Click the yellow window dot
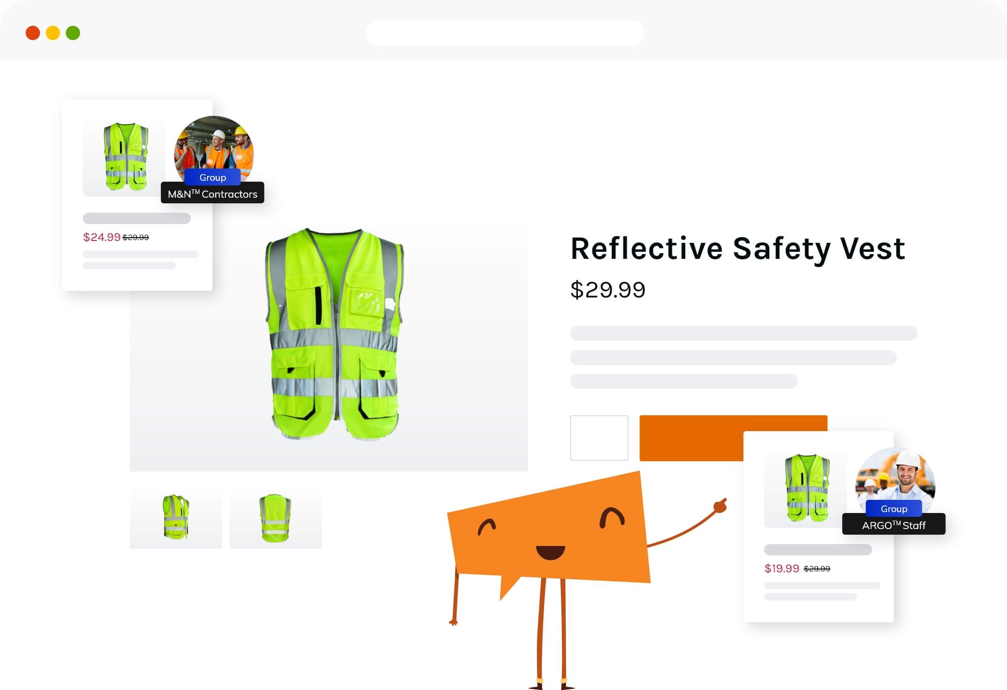The image size is (1007, 690). [53, 33]
